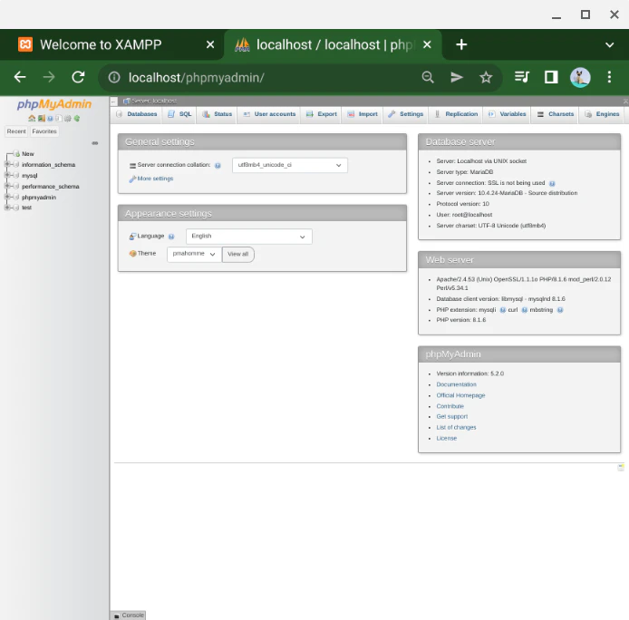Open Server connection collation dropdown

click(290, 165)
